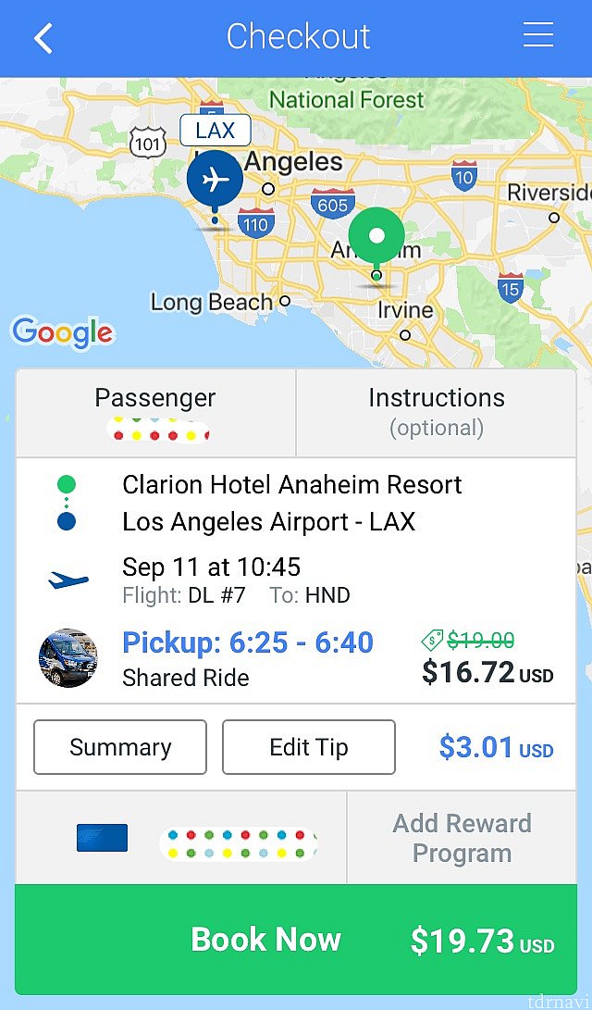Image resolution: width=592 pixels, height=1010 pixels.
Task: Tap the Pickup: 6:25 - 6:40 time
Action: pyautogui.click(x=248, y=642)
